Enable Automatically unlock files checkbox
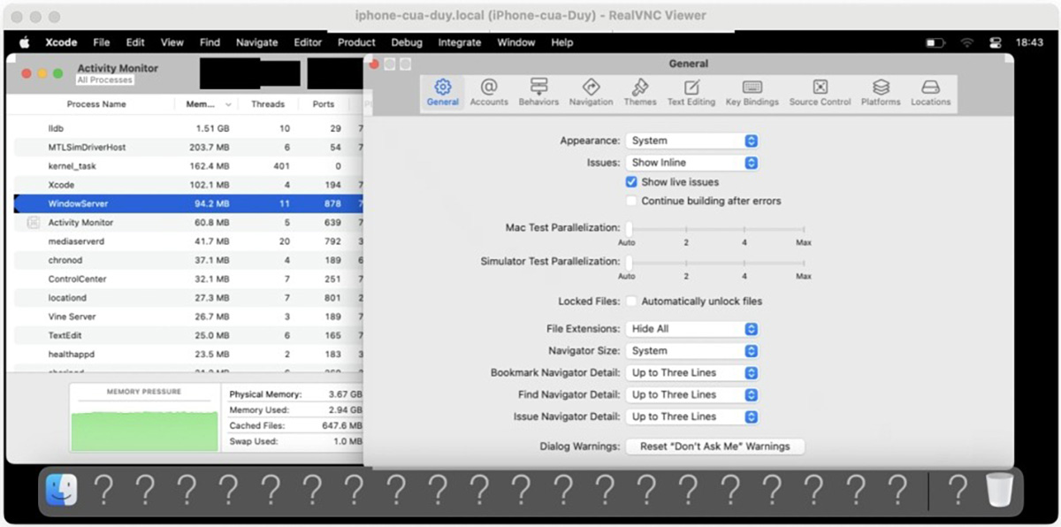Viewport: 1061px width, 527px height. tap(631, 301)
